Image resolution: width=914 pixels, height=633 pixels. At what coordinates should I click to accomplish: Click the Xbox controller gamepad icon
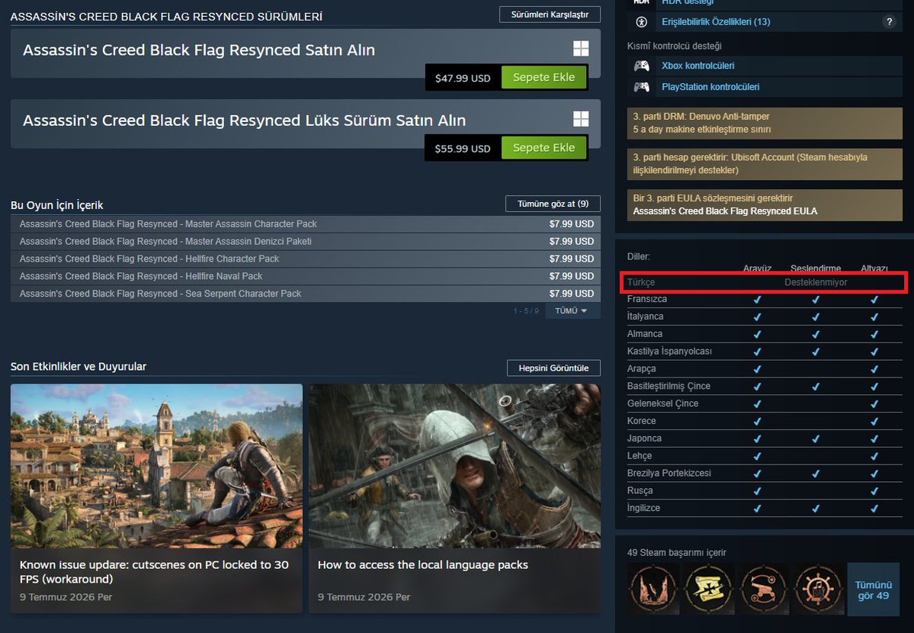pos(641,66)
